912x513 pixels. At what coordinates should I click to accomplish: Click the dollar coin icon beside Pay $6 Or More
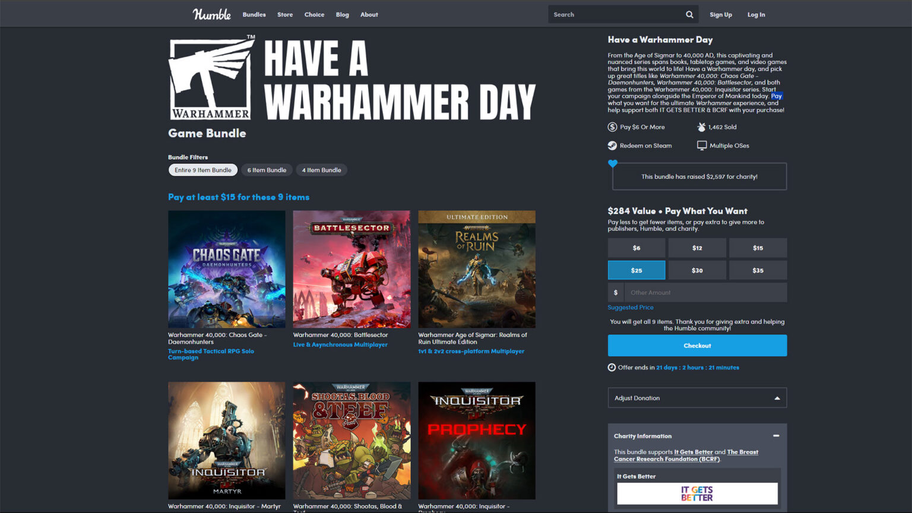pos(612,127)
